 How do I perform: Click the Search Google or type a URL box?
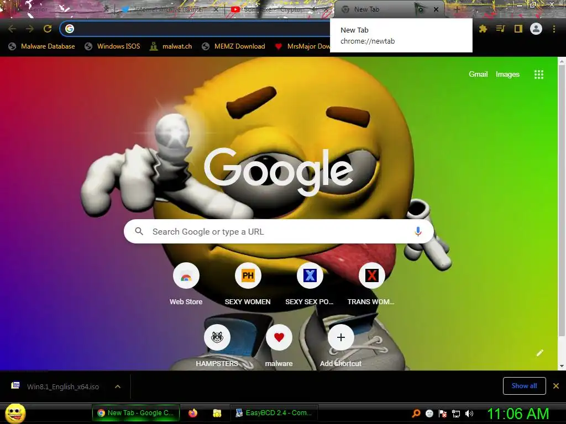pyautogui.click(x=279, y=231)
